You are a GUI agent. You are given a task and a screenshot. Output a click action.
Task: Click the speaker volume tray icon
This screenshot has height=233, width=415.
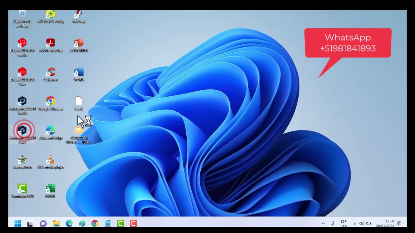[x=362, y=224]
